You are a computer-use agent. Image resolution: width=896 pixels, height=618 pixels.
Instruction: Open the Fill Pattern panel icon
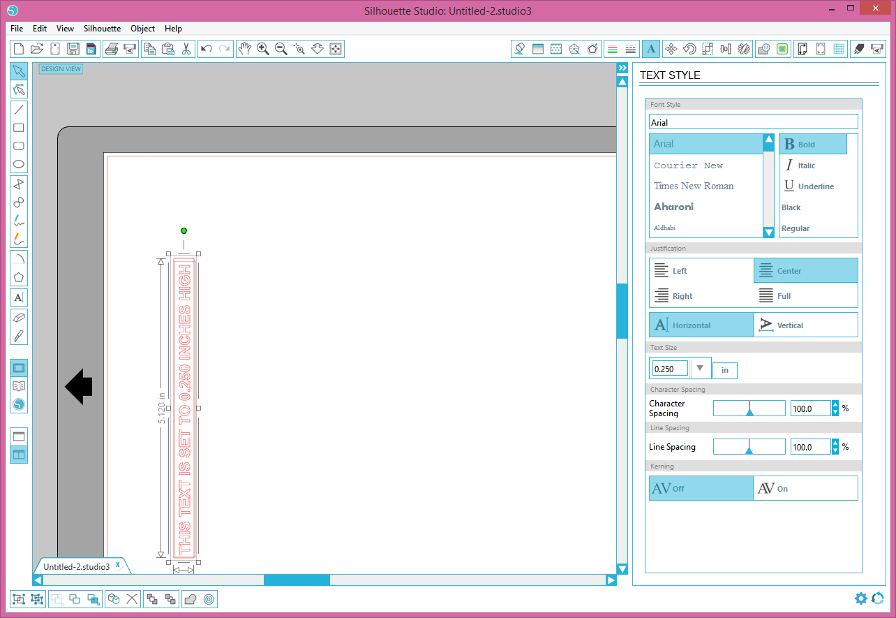click(556, 49)
